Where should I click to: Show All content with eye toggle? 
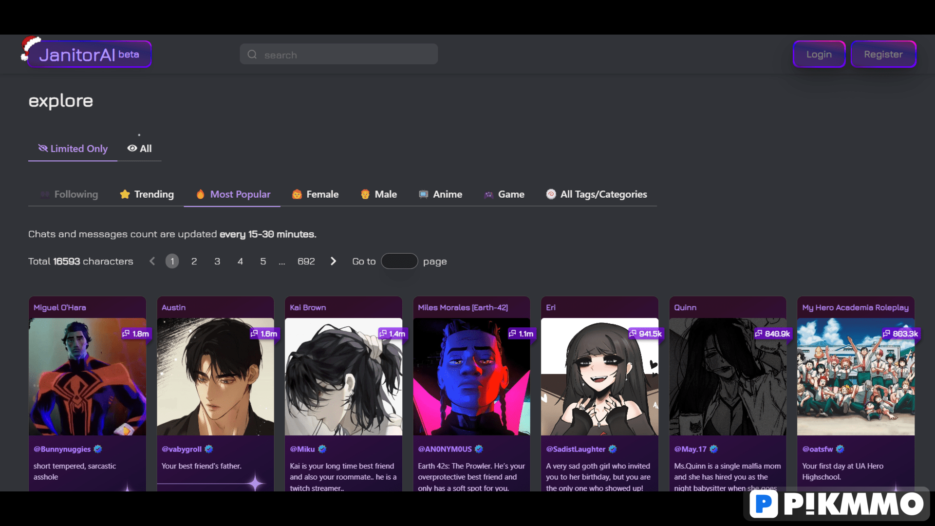coord(139,149)
